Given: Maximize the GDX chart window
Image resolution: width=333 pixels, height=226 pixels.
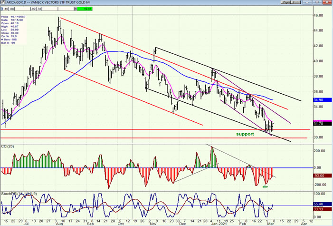Looking at the screenshot, I should coord(318,2).
